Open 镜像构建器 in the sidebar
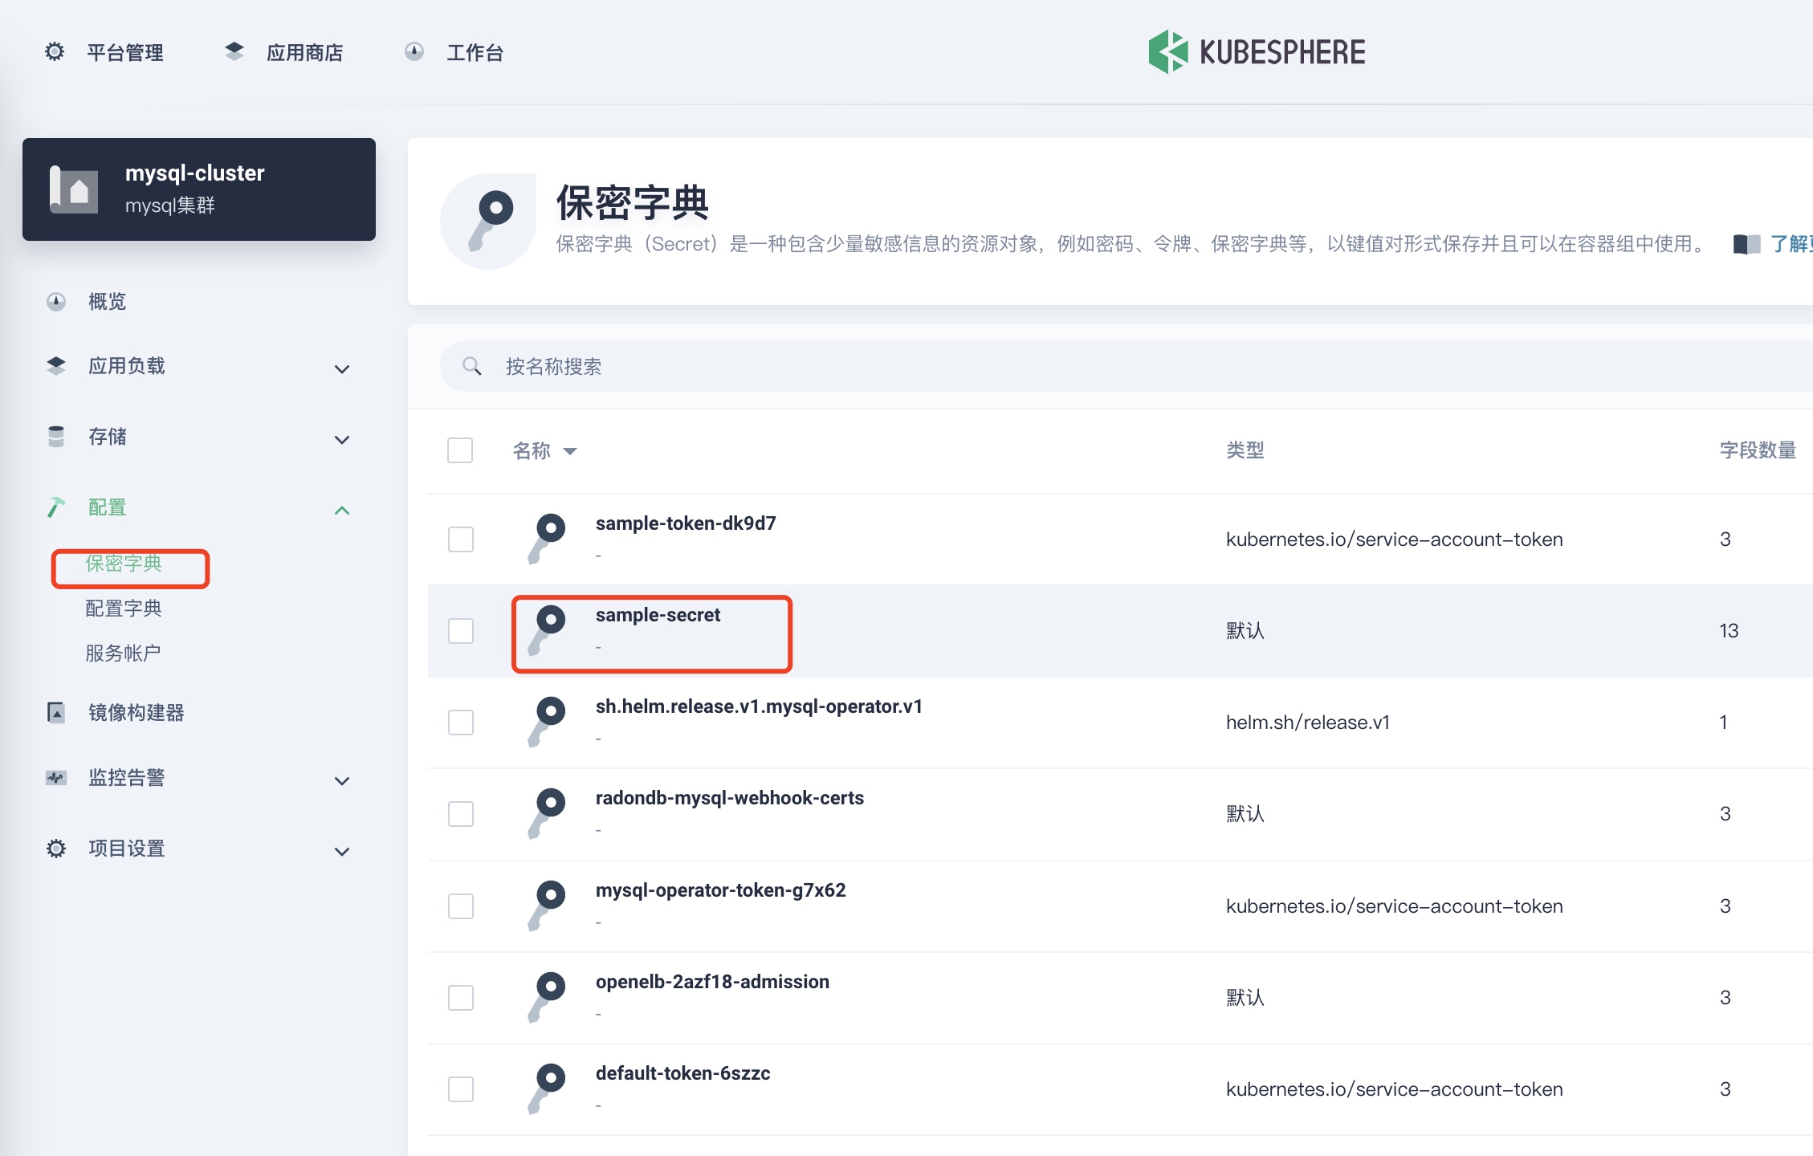Screen dimensions: 1813x1156 coord(136,713)
